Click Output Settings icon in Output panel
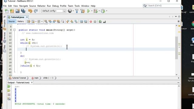 pyautogui.click(x=9, y=99)
